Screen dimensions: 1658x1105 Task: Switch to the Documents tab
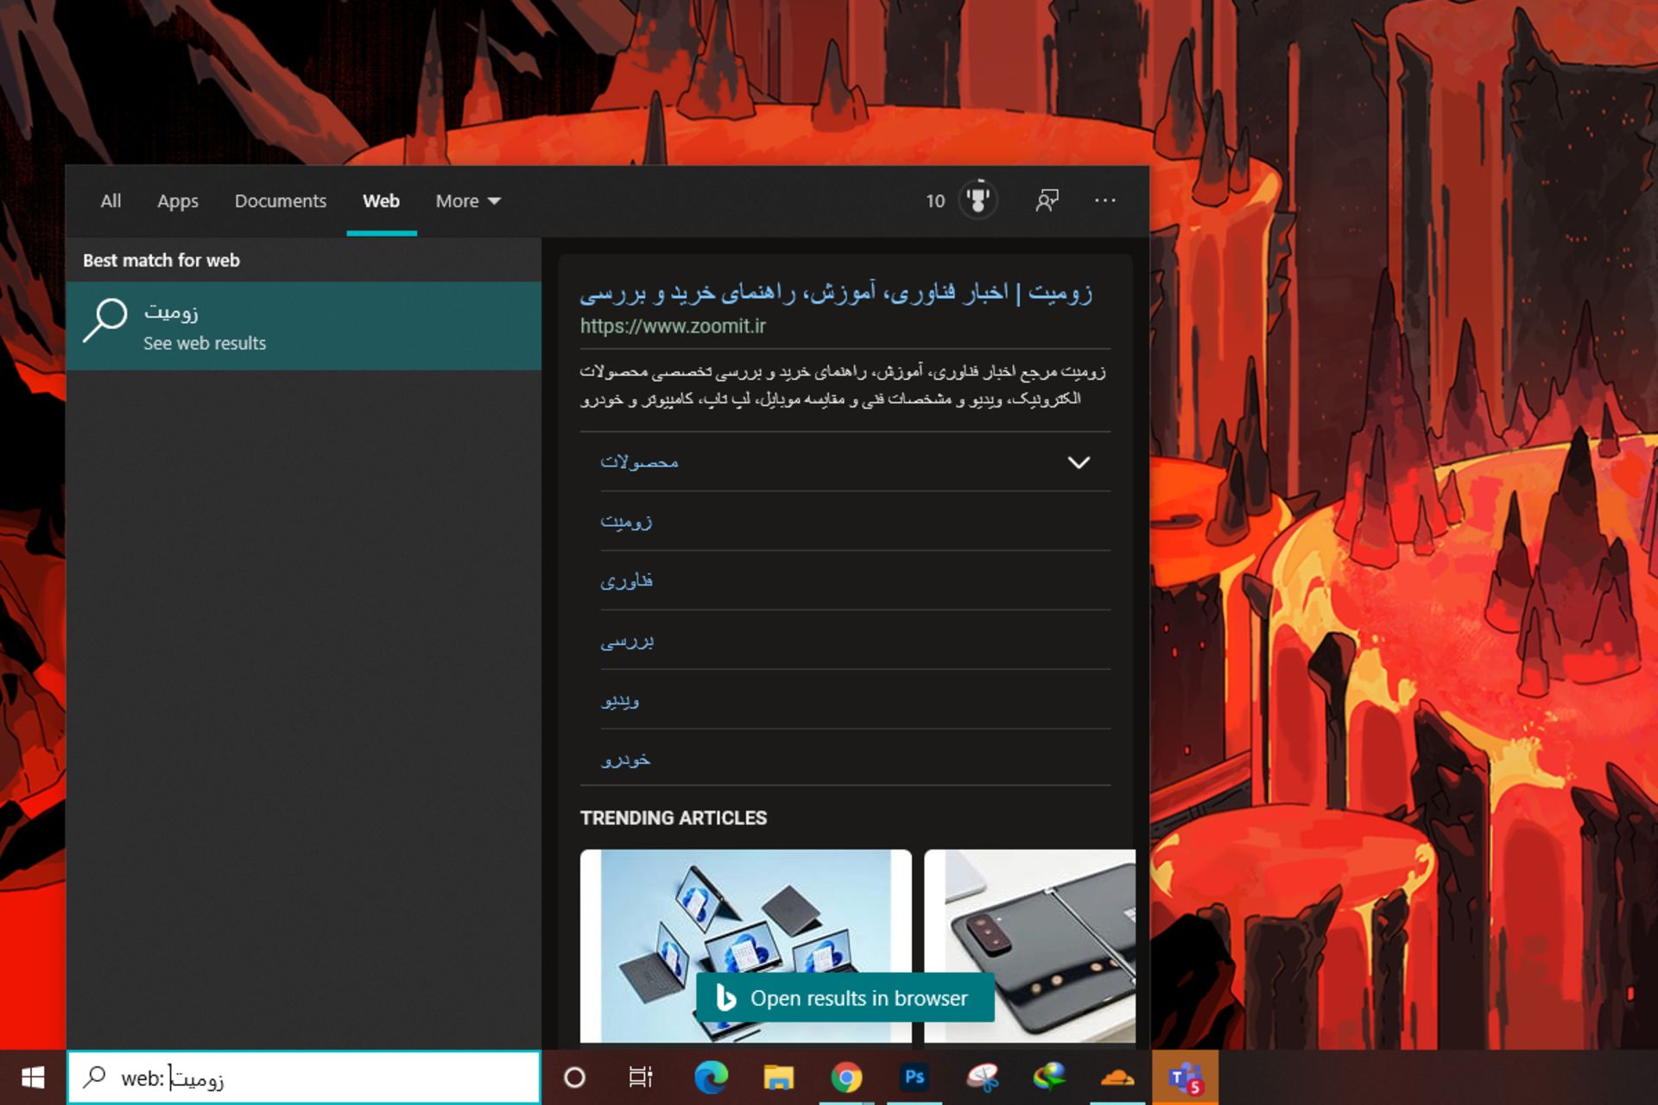280,201
